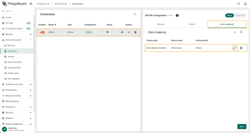Expand the Security menu
Viewport: 250px width, 133px height.
30,113
